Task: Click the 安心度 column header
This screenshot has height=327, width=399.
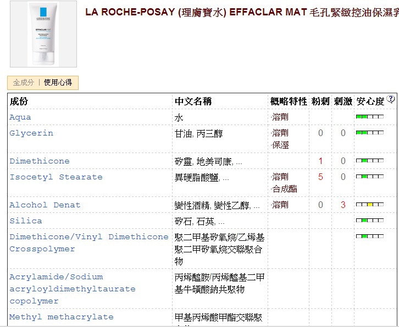Action: click(370, 102)
